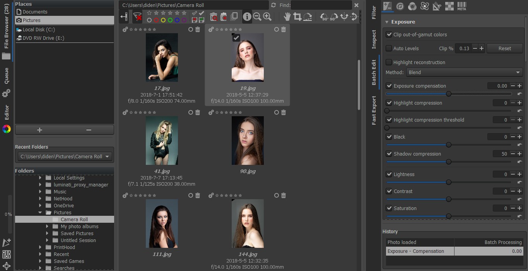This screenshot has height=271, width=528.
Task: Open the Method dropdown showing Blend
Action: pyautogui.click(x=464, y=72)
